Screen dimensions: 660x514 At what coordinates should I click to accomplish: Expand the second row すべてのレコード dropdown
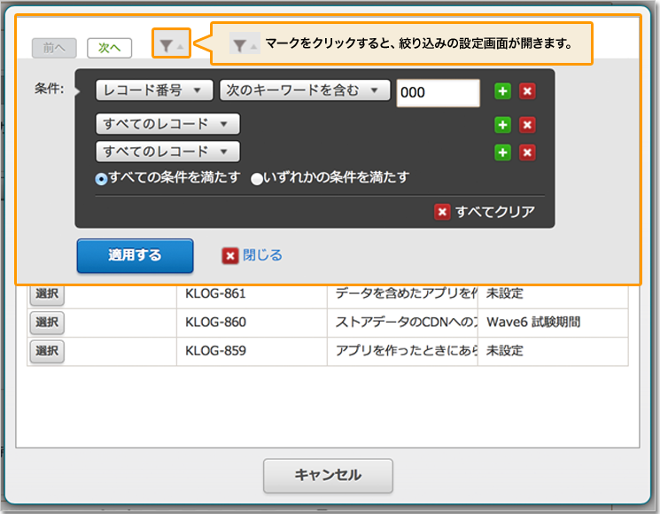[x=167, y=124]
